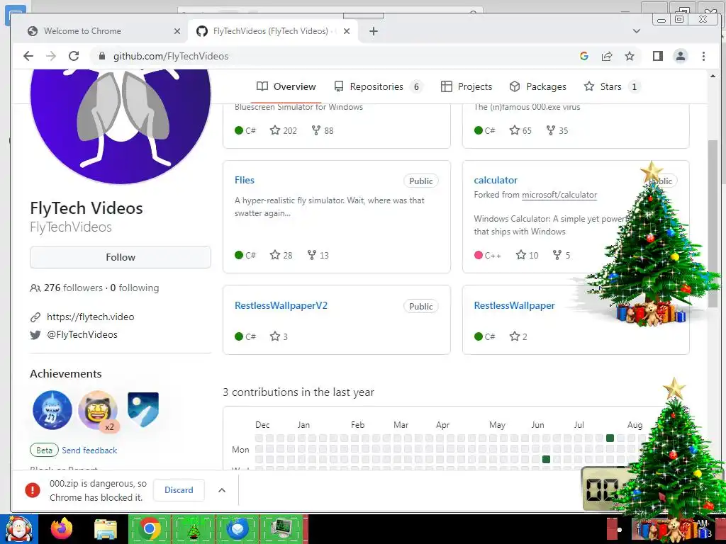Image resolution: width=726 pixels, height=544 pixels.
Task: Click the page vertical scrollbar thumb
Action: click(713, 224)
